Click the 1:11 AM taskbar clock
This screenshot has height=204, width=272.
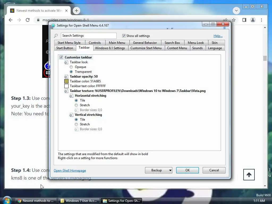259,201
